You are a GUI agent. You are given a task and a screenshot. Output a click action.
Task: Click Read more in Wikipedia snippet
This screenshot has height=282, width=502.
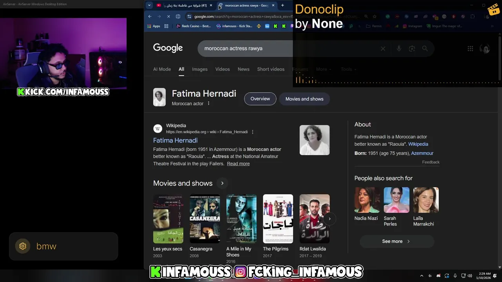(238, 164)
